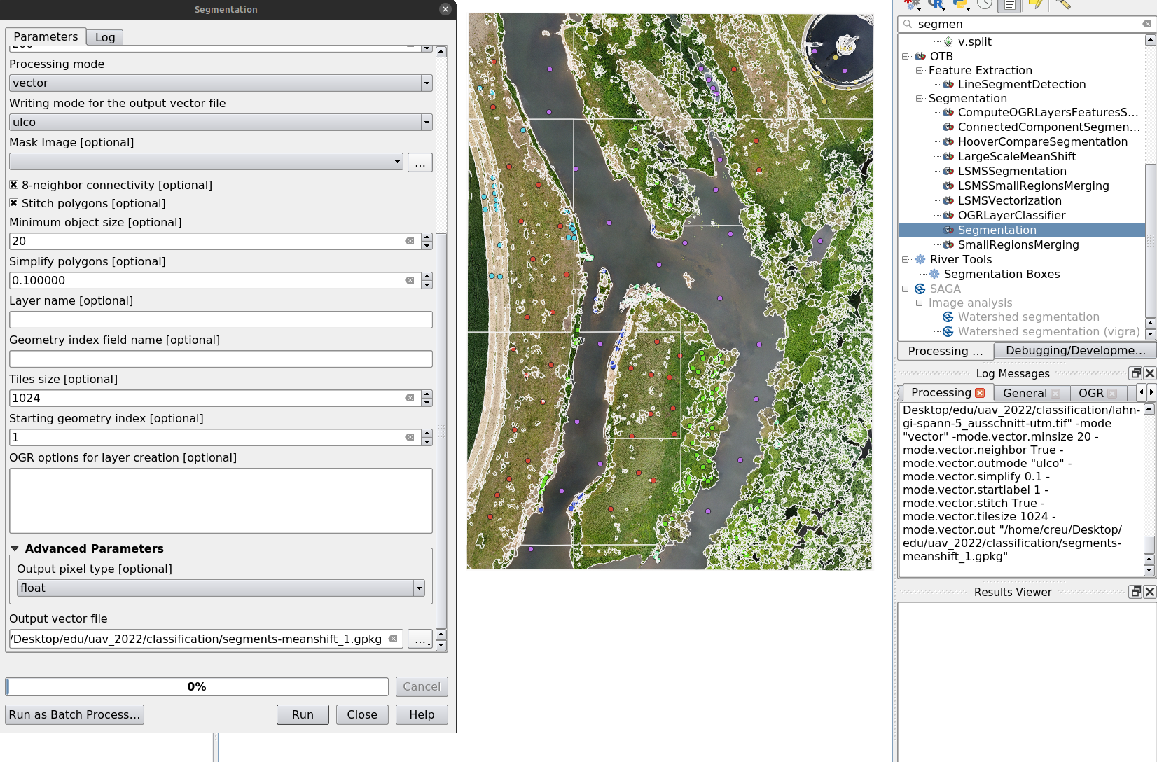Click Run as Batch Process button
Screen dimensions: 1157x762
coord(74,714)
